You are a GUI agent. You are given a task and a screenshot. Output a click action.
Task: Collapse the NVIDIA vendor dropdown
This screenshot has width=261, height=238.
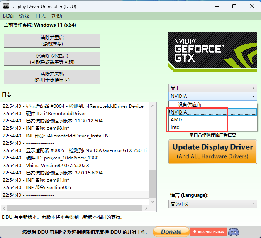tap(212, 96)
